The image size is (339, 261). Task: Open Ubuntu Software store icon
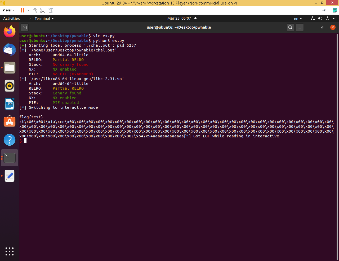[x=10, y=122]
